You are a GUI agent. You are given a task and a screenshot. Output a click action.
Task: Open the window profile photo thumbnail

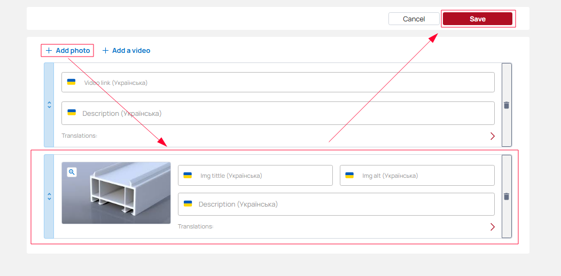point(116,193)
